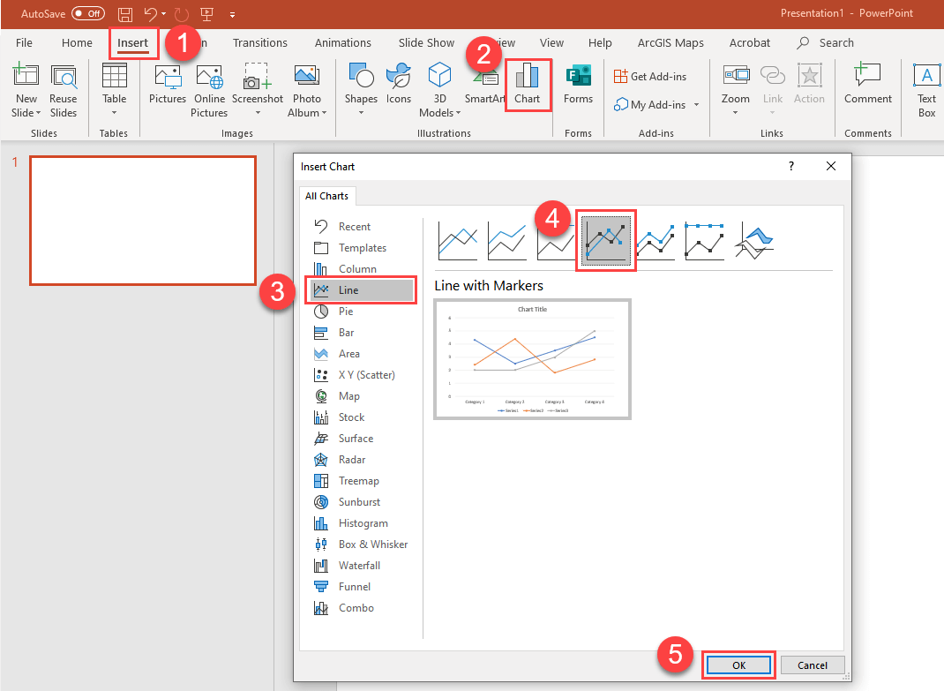
Task: Select Pie in chart type list
Action: pyautogui.click(x=345, y=312)
